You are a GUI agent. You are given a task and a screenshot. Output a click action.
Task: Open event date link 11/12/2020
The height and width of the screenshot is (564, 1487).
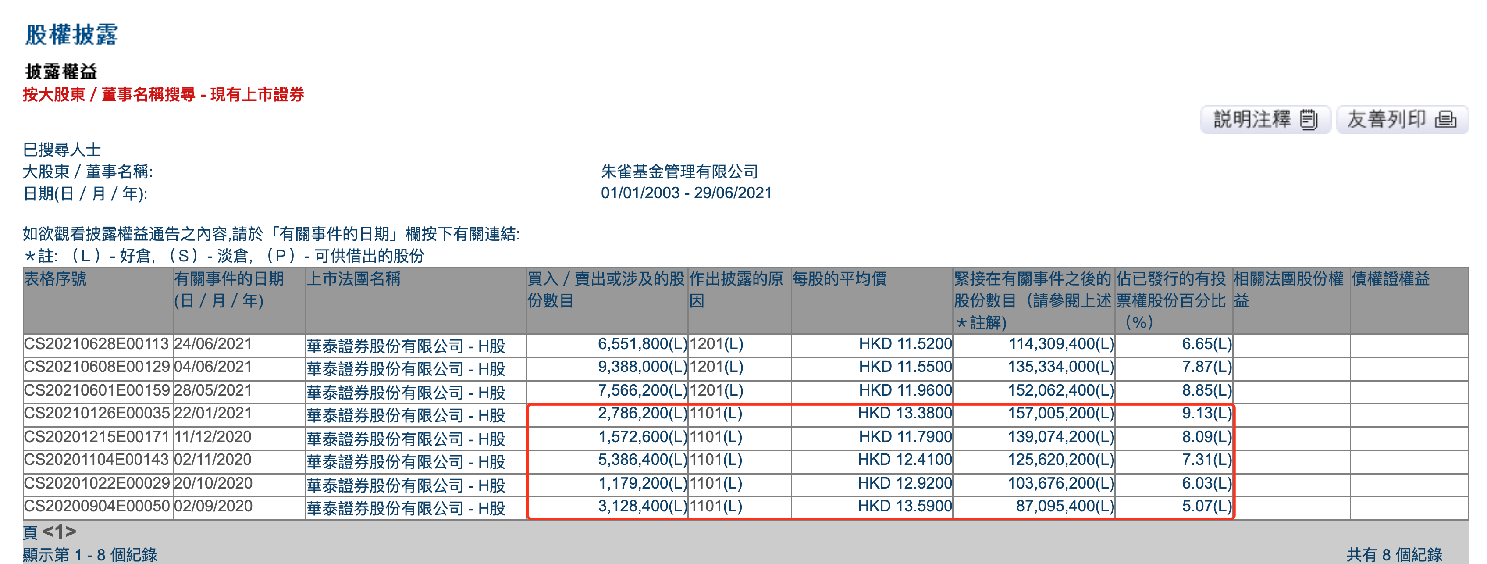213,437
